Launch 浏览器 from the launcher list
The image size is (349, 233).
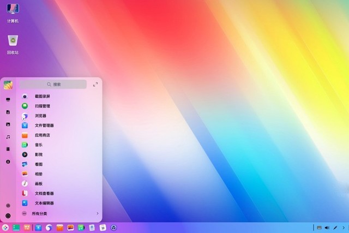tap(59, 116)
